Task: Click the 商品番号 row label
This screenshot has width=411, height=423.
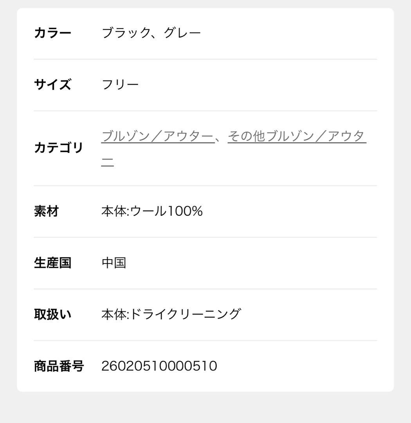Action: [59, 366]
